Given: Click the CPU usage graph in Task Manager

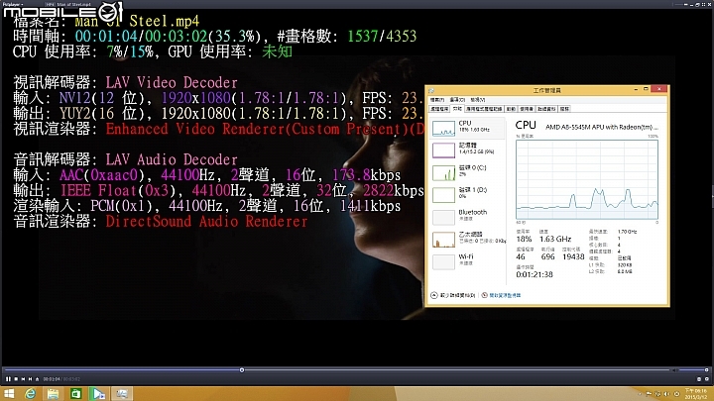Looking at the screenshot, I should click(x=587, y=179).
